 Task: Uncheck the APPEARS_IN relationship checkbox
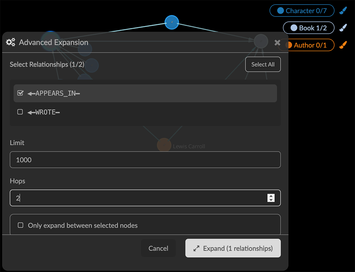click(x=20, y=93)
